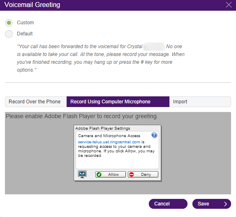Click the enable Adobe Flash Player message
This screenshot has height=217, width=236.
click(82, 116)
